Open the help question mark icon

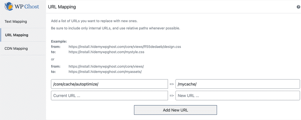(298, 7)
